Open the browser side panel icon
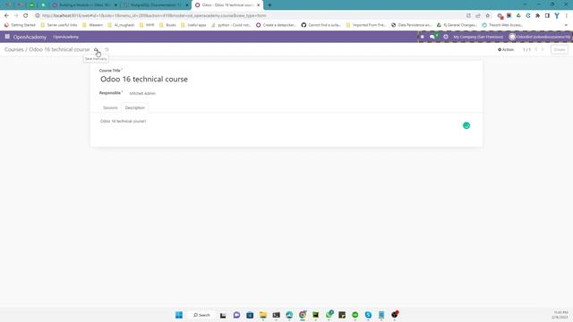This screenshot has height=322, width=573. coord(547,16)
